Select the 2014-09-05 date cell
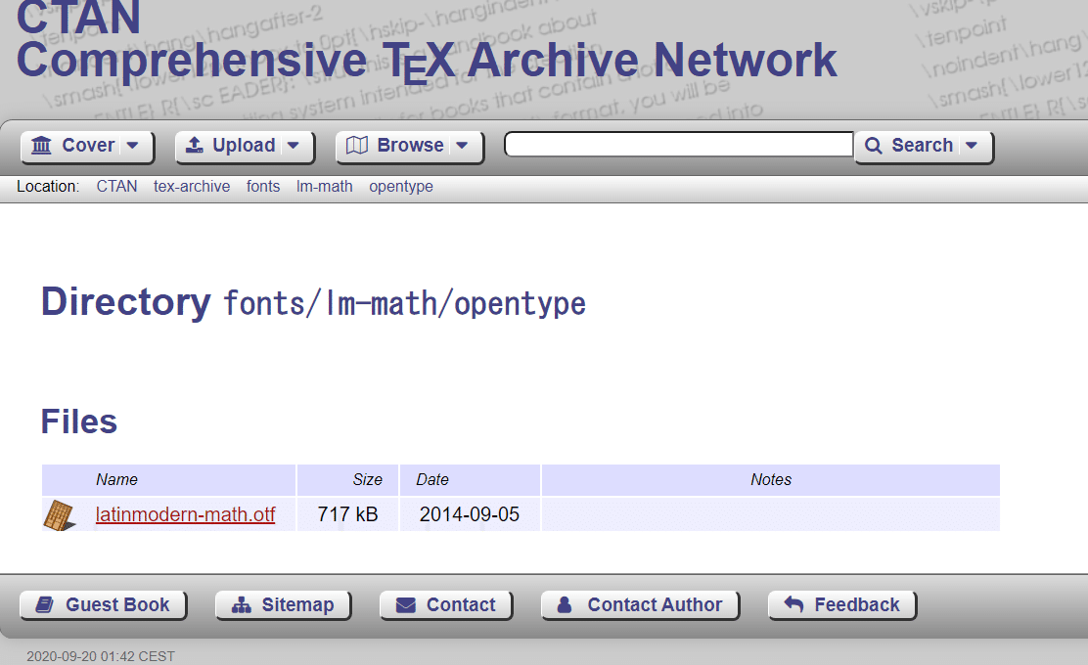The width and height of the screenshot is (1088, 665). coord(470,514)
